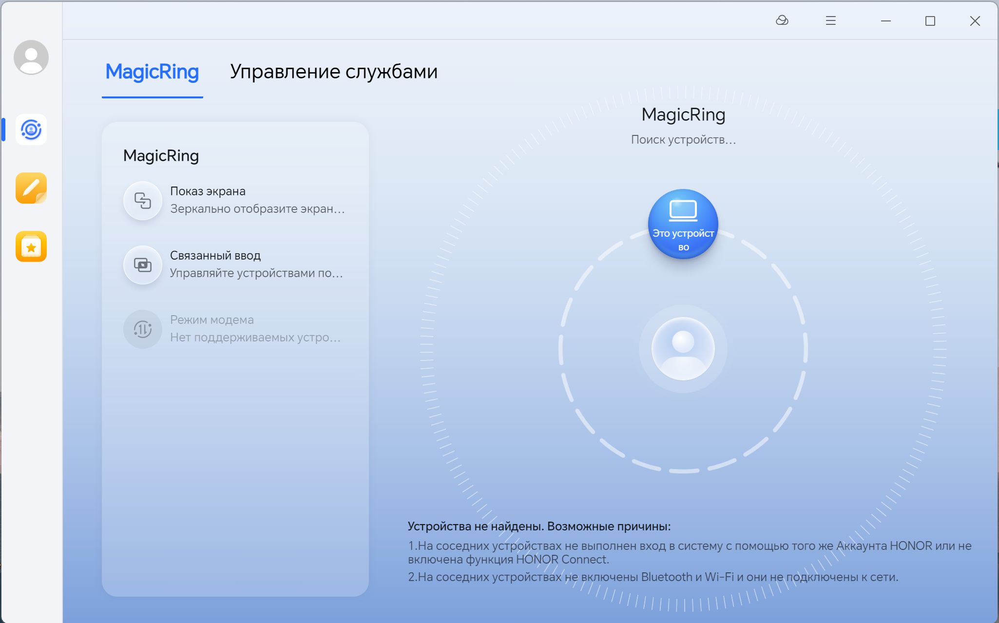Screen dimensions: 999x623
Task: Click the screen mirroring icon for Показ экрана
Action: (x=143, y=201)
